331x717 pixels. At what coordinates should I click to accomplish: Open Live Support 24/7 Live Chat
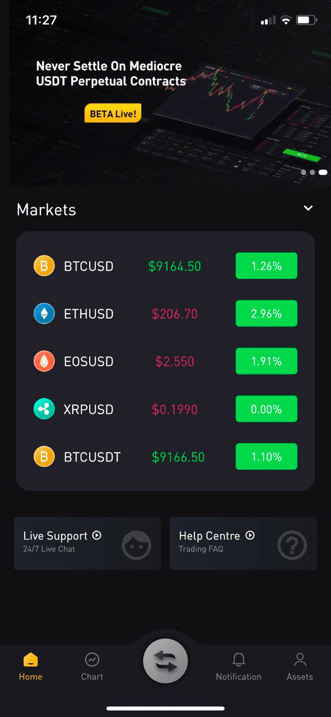tap(87, 543)
